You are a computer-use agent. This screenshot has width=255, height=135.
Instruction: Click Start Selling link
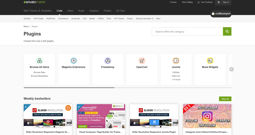tap(187, 2)
